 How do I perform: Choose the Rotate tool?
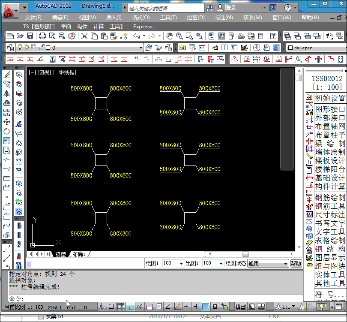point(7,131)
